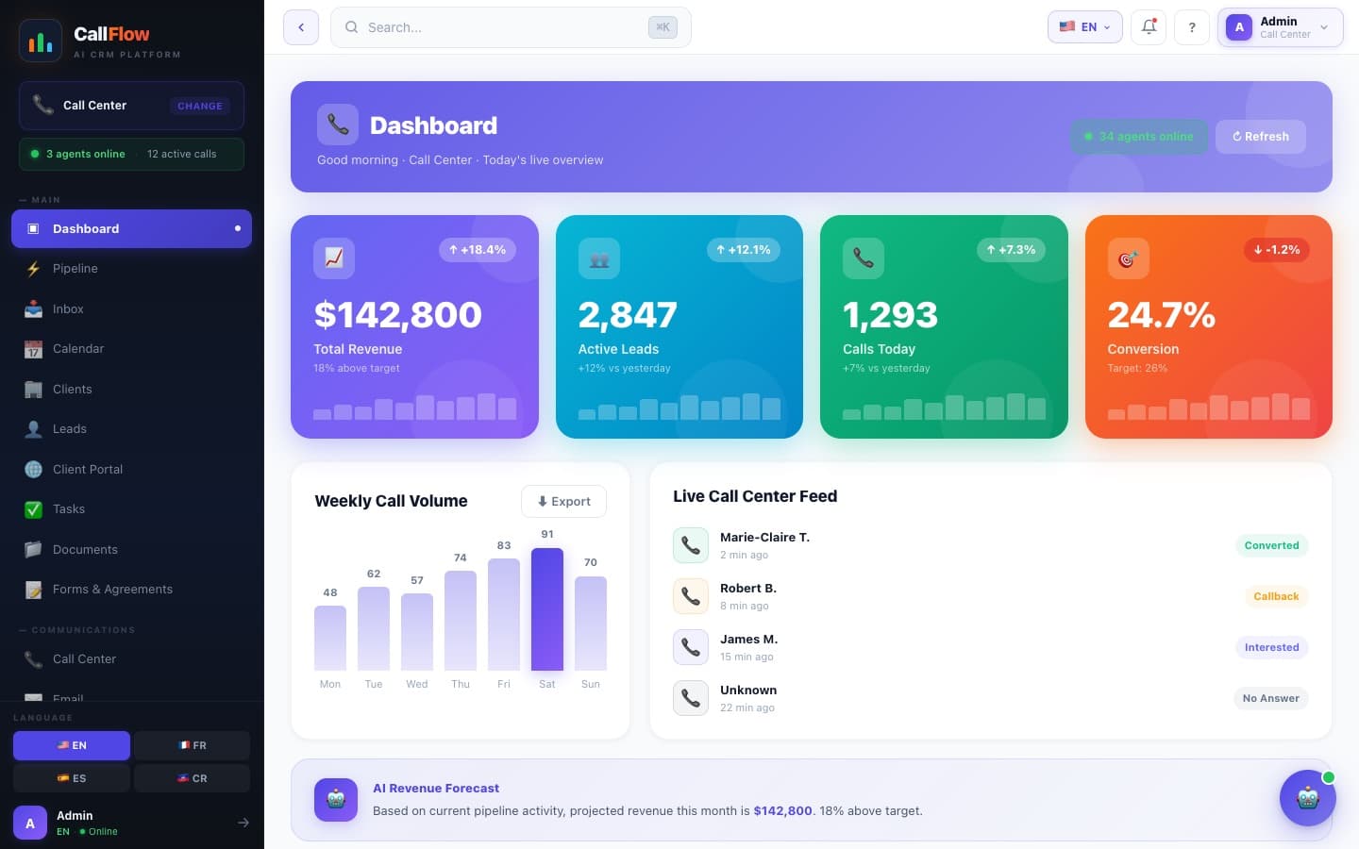Click the Conversion target icon
The image size is (1359, 849).
1129,258
